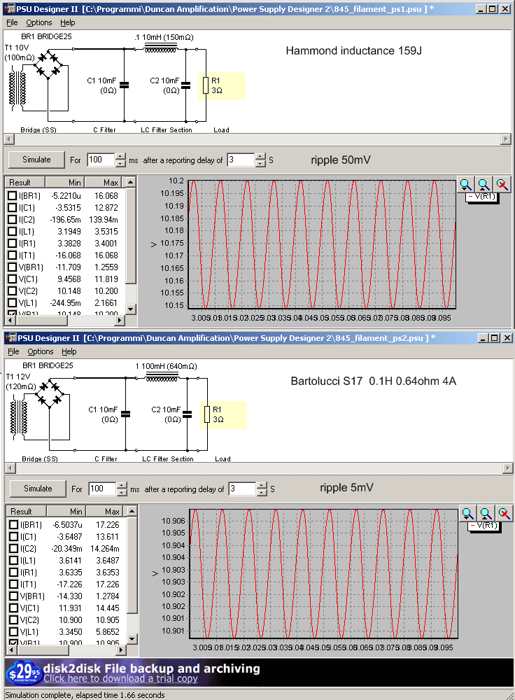Select the T1 10V transformer symbol
Screen dimensions: 515x700
tap(17, 88)
